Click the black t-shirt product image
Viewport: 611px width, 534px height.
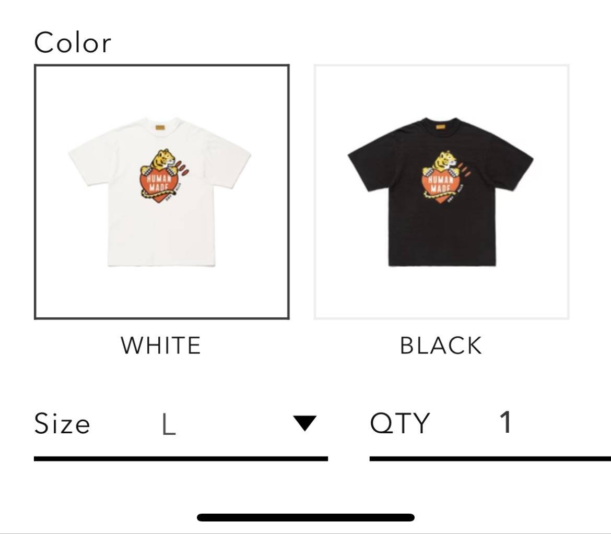click(440, 192)
